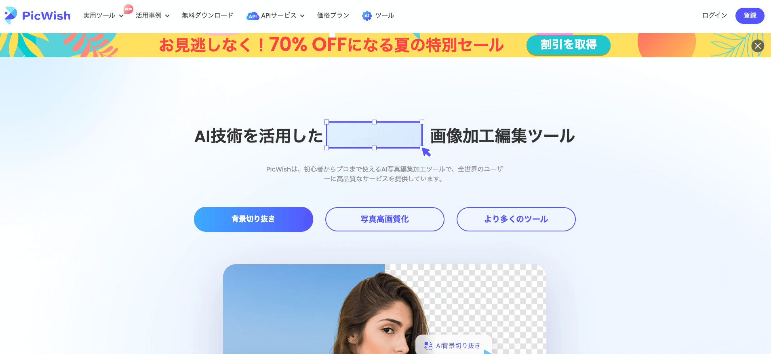Click the AI gear icon beside ツール
This screenshot has width=771, height=354.
pos(367,16)
